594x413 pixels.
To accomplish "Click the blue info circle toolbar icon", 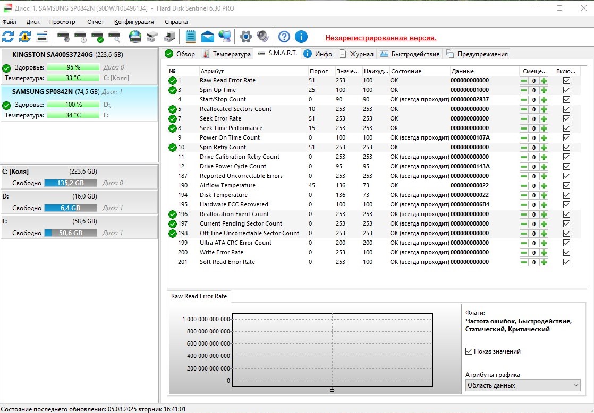I will click(301, 37).
